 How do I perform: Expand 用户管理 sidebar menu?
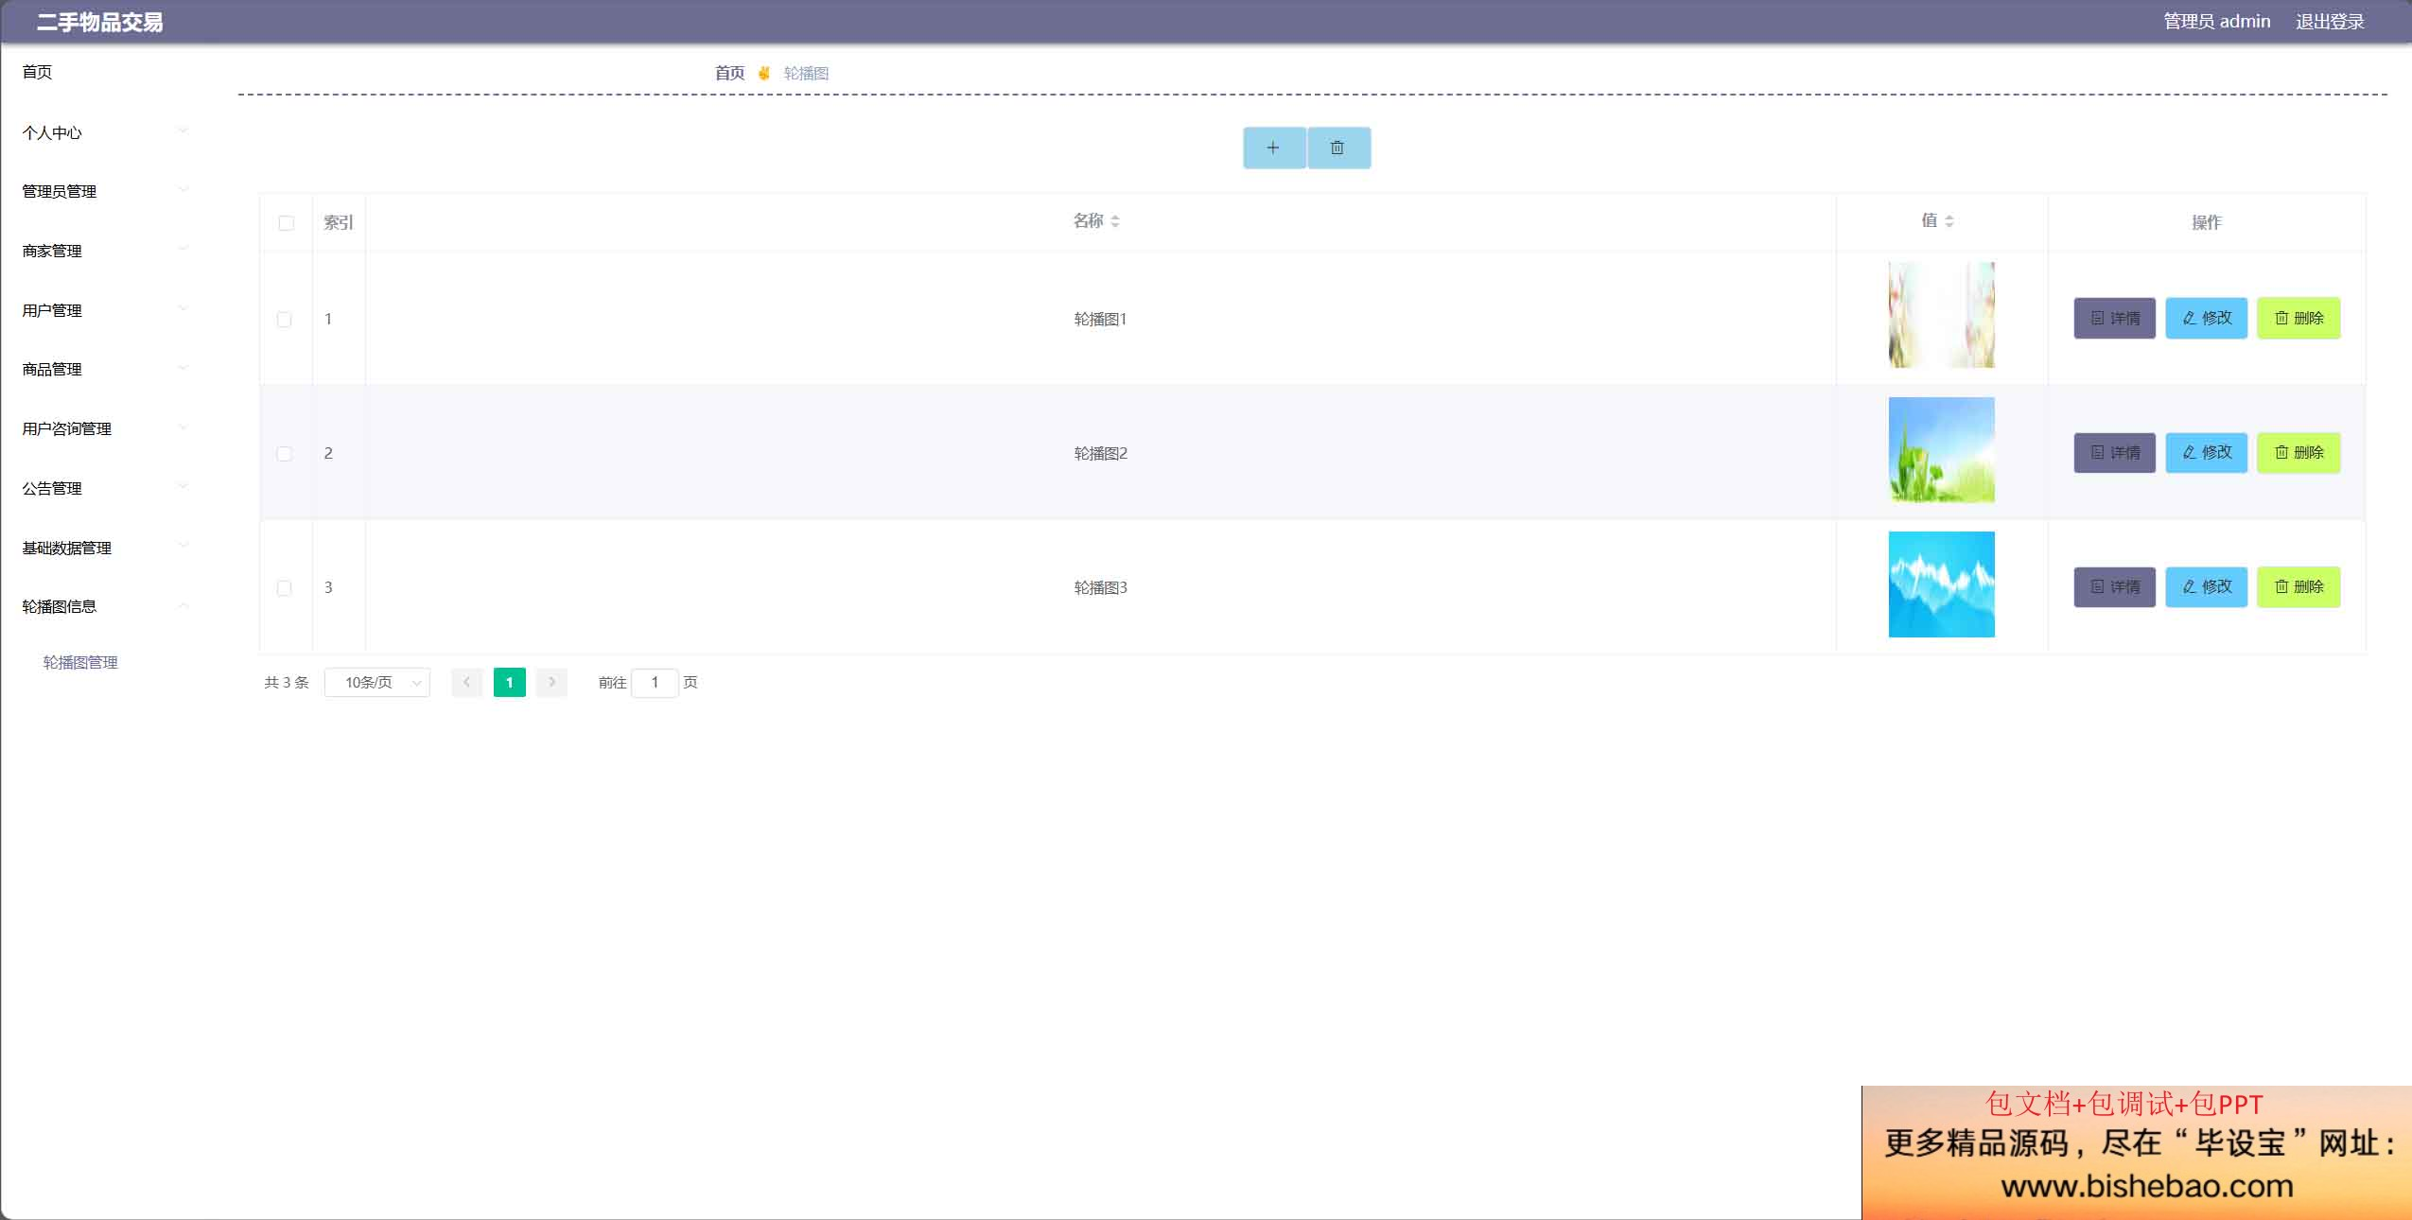pyautogui.click(x=104, y=310)
